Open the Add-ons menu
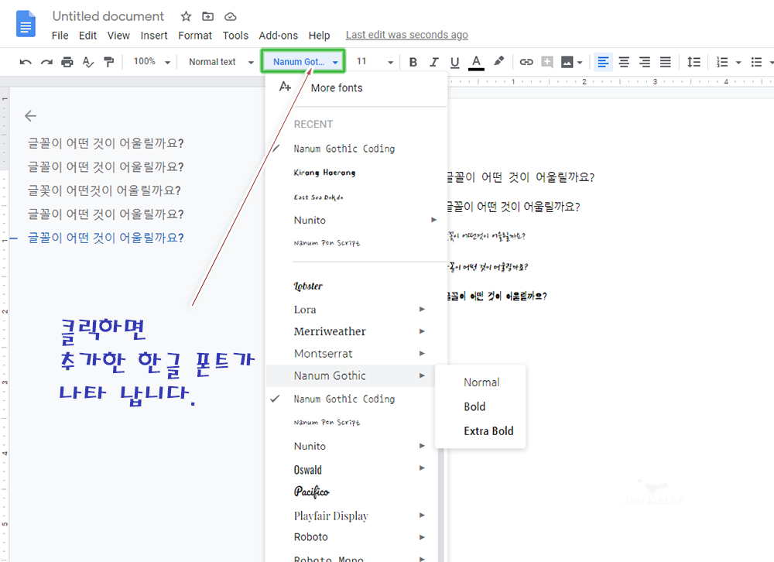Viewport: 774px width, 562px height. 279,36
